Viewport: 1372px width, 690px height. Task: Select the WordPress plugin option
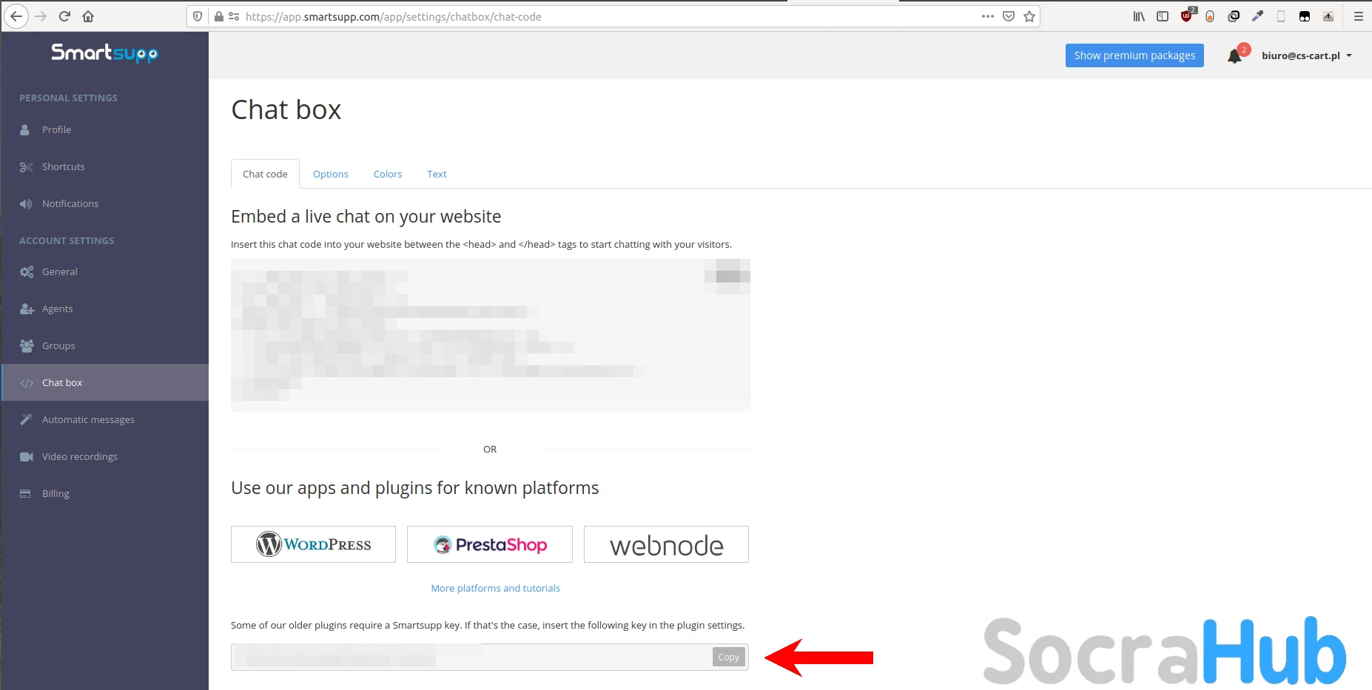pyautogui.click(x=313, y=544)
